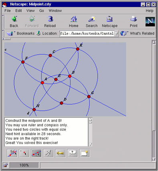
Task: Open the Window menu
Action: pyautogui.click(x=55, y=11)
